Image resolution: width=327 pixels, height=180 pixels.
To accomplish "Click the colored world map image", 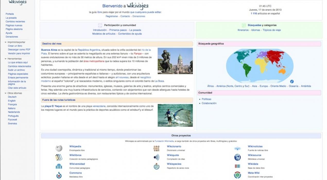I will 260,65.
